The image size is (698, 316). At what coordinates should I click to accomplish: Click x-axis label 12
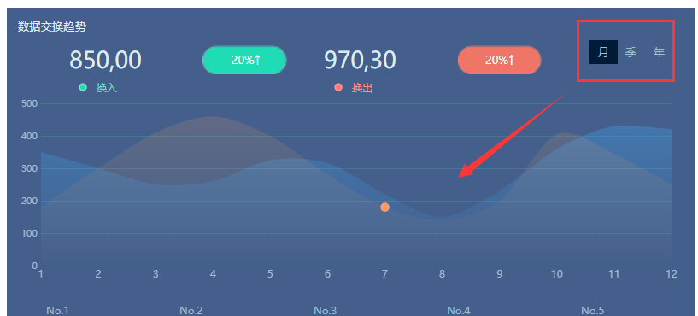672,273
